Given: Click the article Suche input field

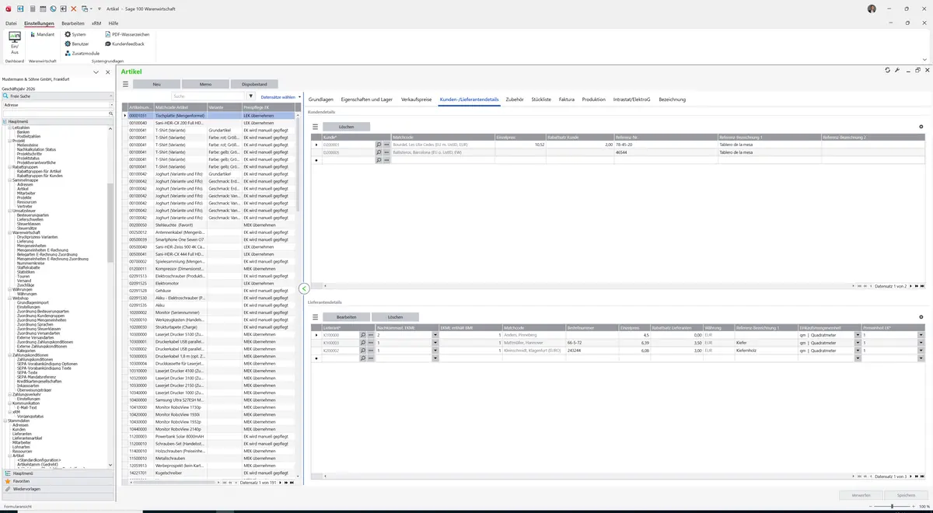Looking at the screenshot, I should point(208,96).
